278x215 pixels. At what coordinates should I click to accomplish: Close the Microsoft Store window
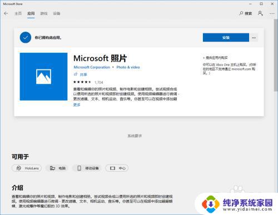click(272, 4)
